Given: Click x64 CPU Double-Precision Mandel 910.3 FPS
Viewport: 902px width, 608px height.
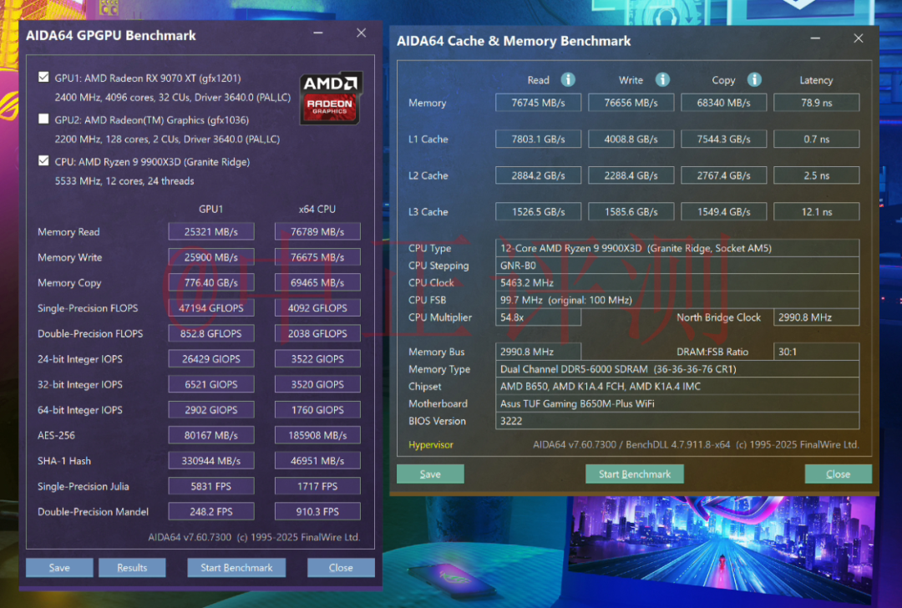Looking at the screenshot, I should pos(317,511).
